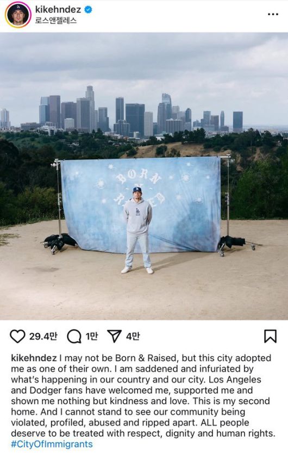The image size is (288, 459).
Task: View the 4만 shares count
Action: 133,336
